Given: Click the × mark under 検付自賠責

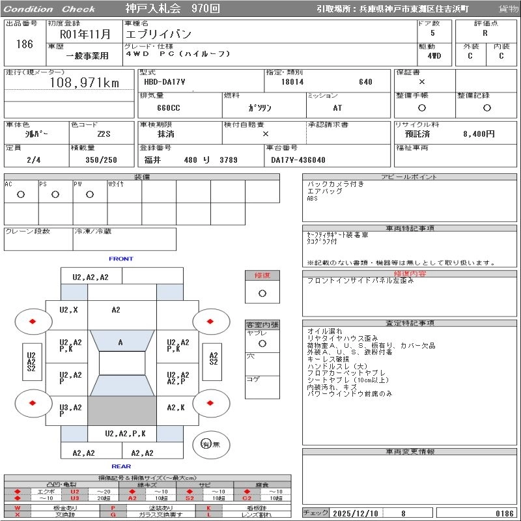Looking at the screenshot, I should tap(266, 134).
